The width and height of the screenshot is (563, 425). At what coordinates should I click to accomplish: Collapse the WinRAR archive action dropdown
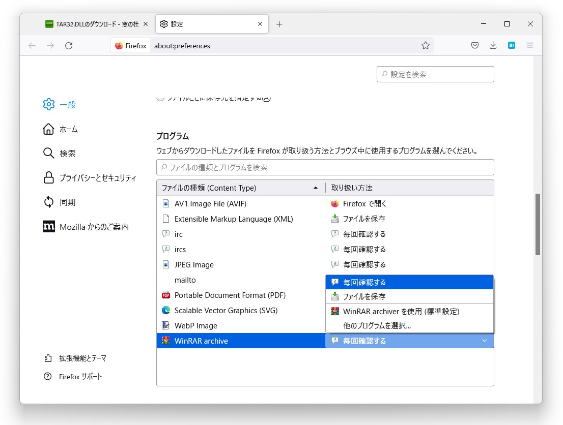tap(484, 341)
